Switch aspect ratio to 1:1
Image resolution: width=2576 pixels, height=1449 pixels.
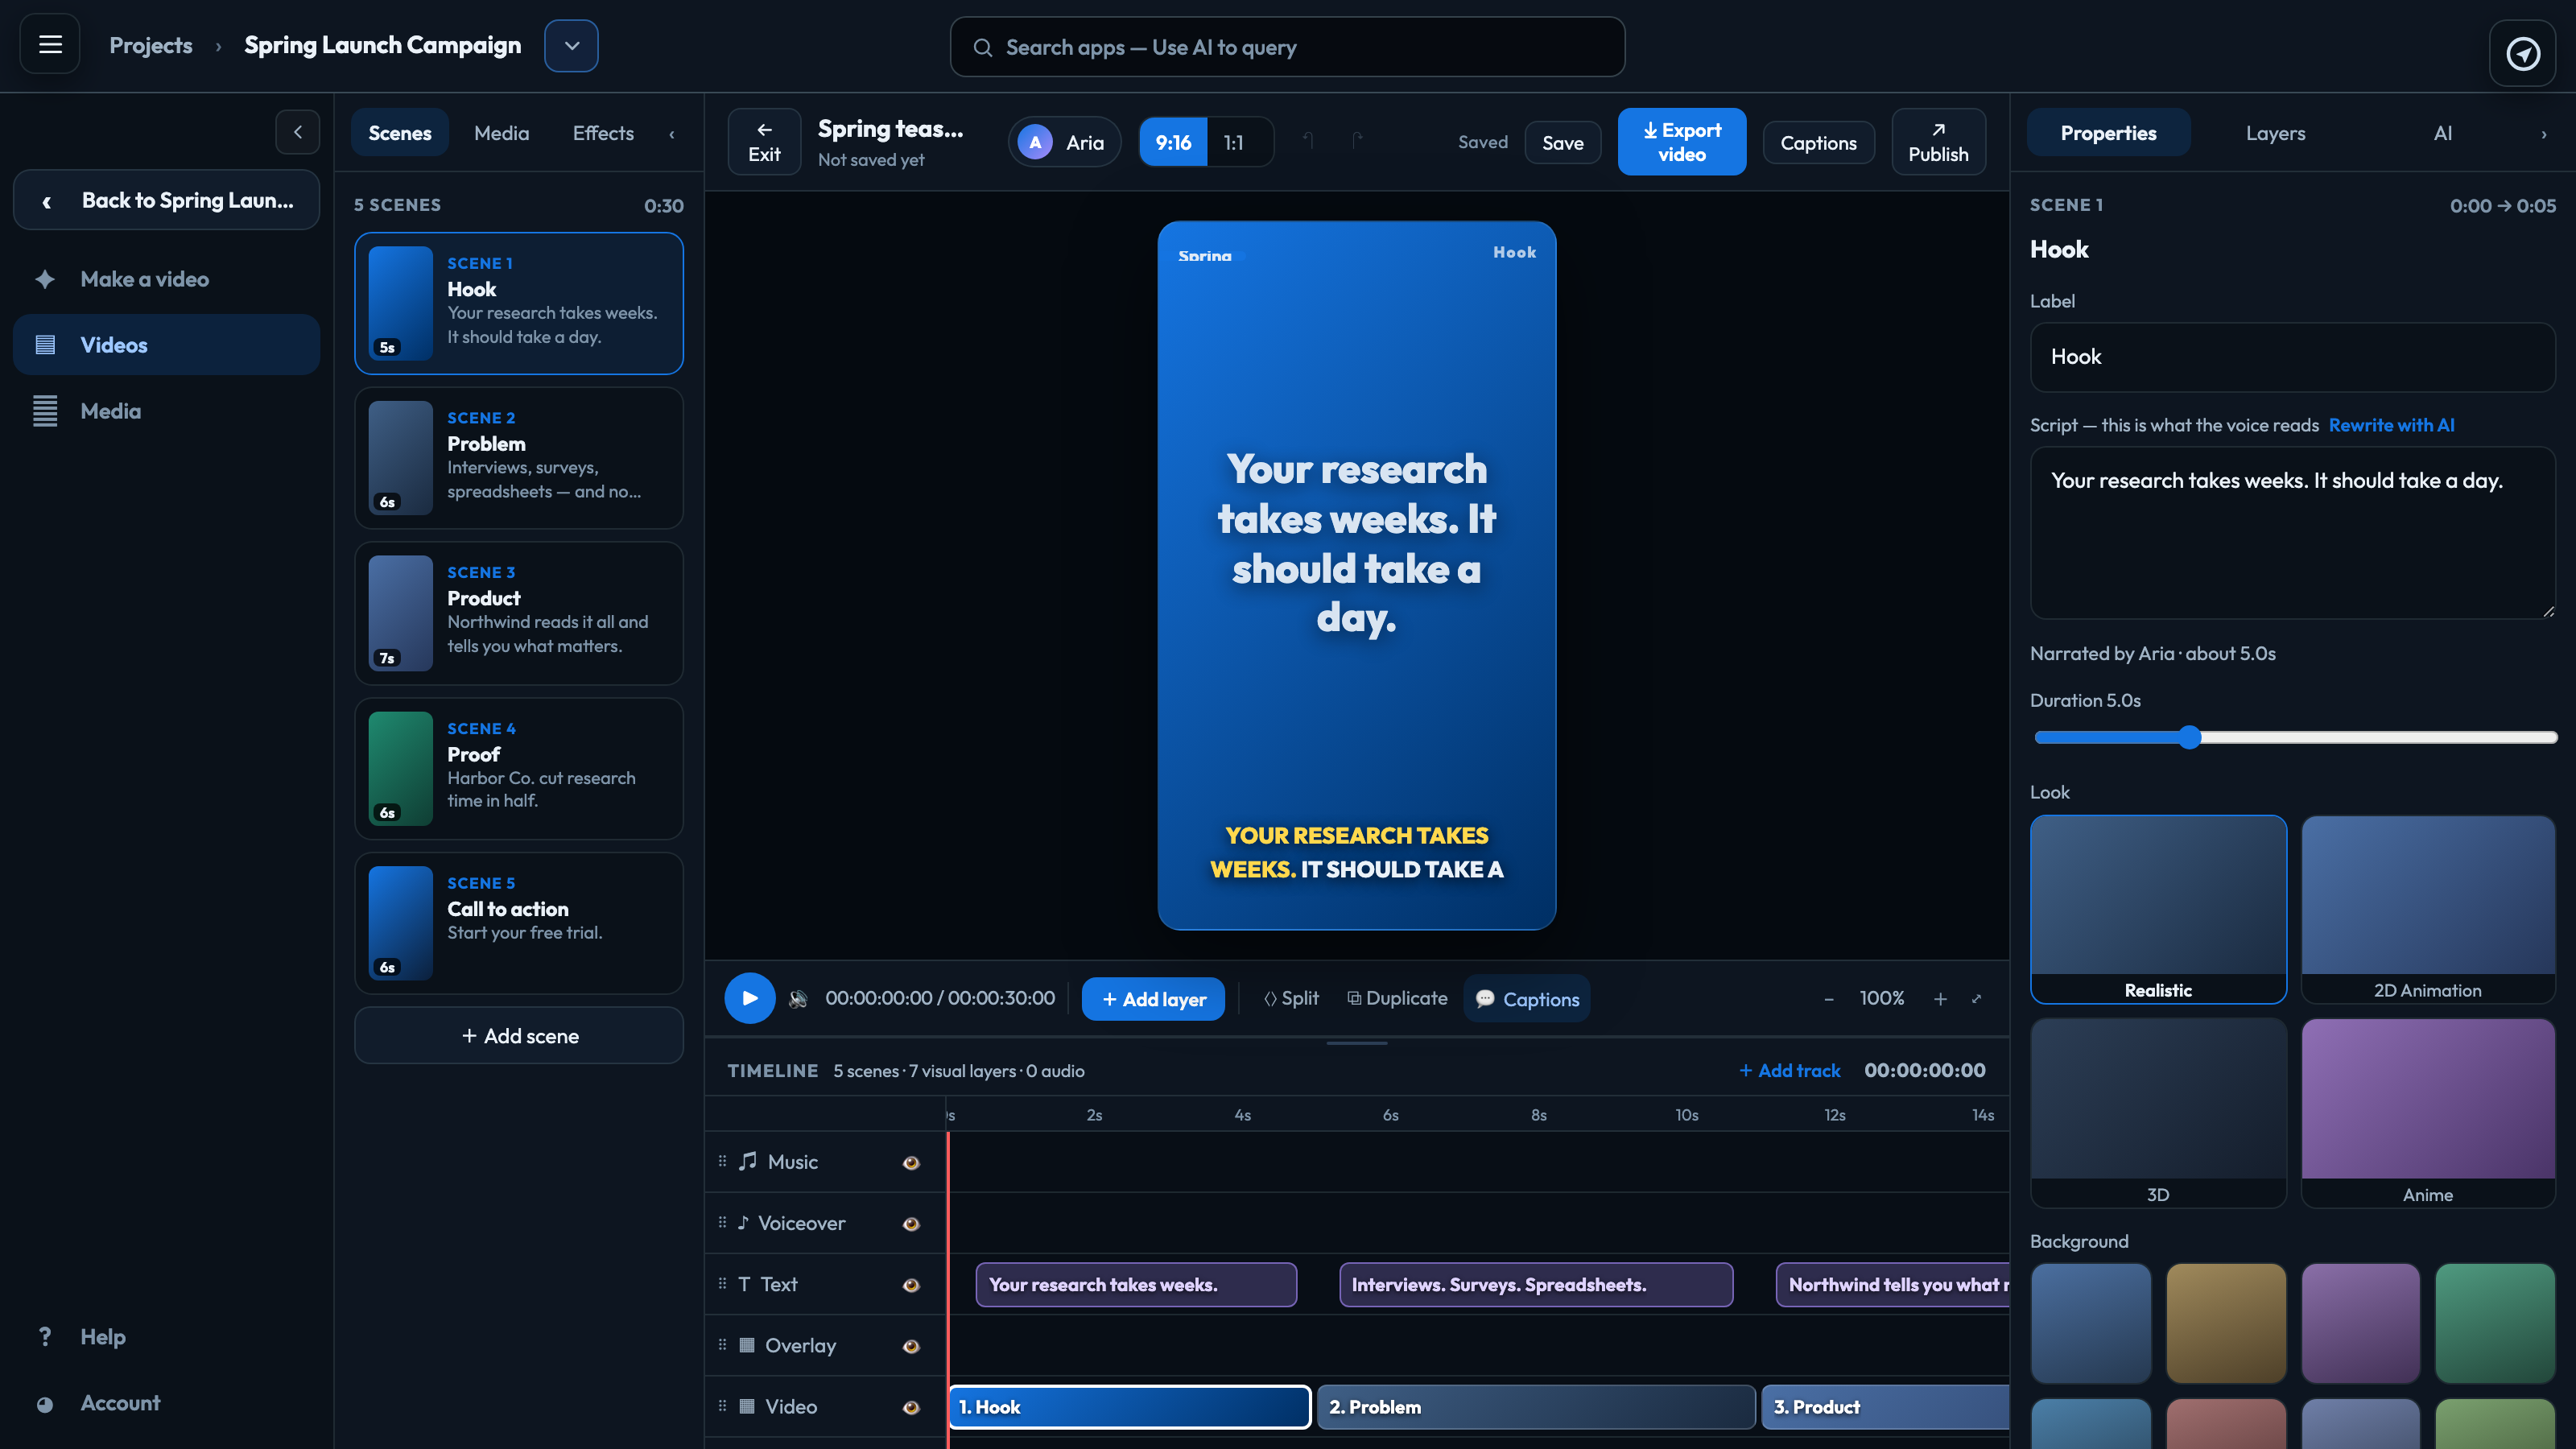1234,142
